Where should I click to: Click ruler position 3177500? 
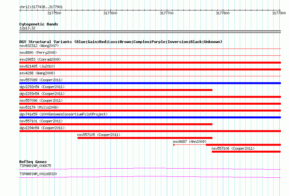[54, 13]
